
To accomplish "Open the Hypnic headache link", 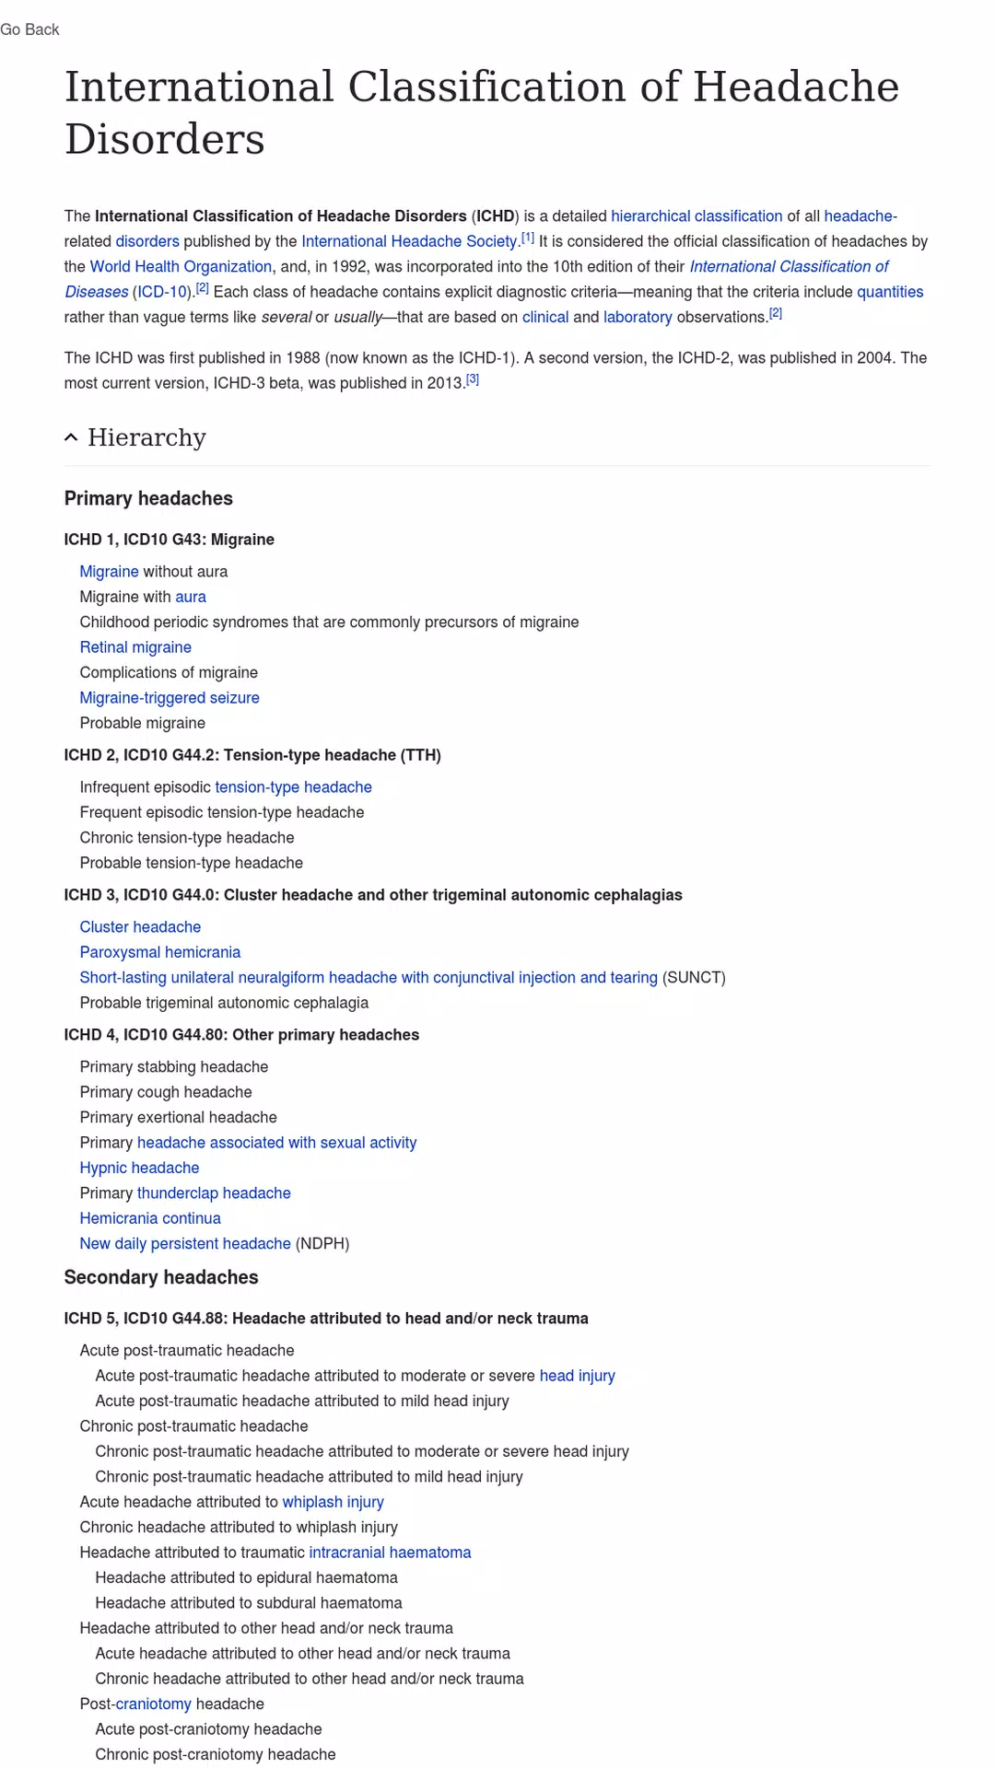I will pyautogui.click(x=139, y=1168).
